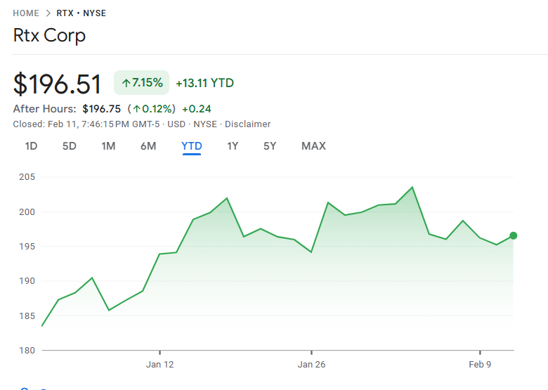Viewport: 548px width, 390px height.
Task: Click the $196.51 current price
Action: (x=58, y=84)
